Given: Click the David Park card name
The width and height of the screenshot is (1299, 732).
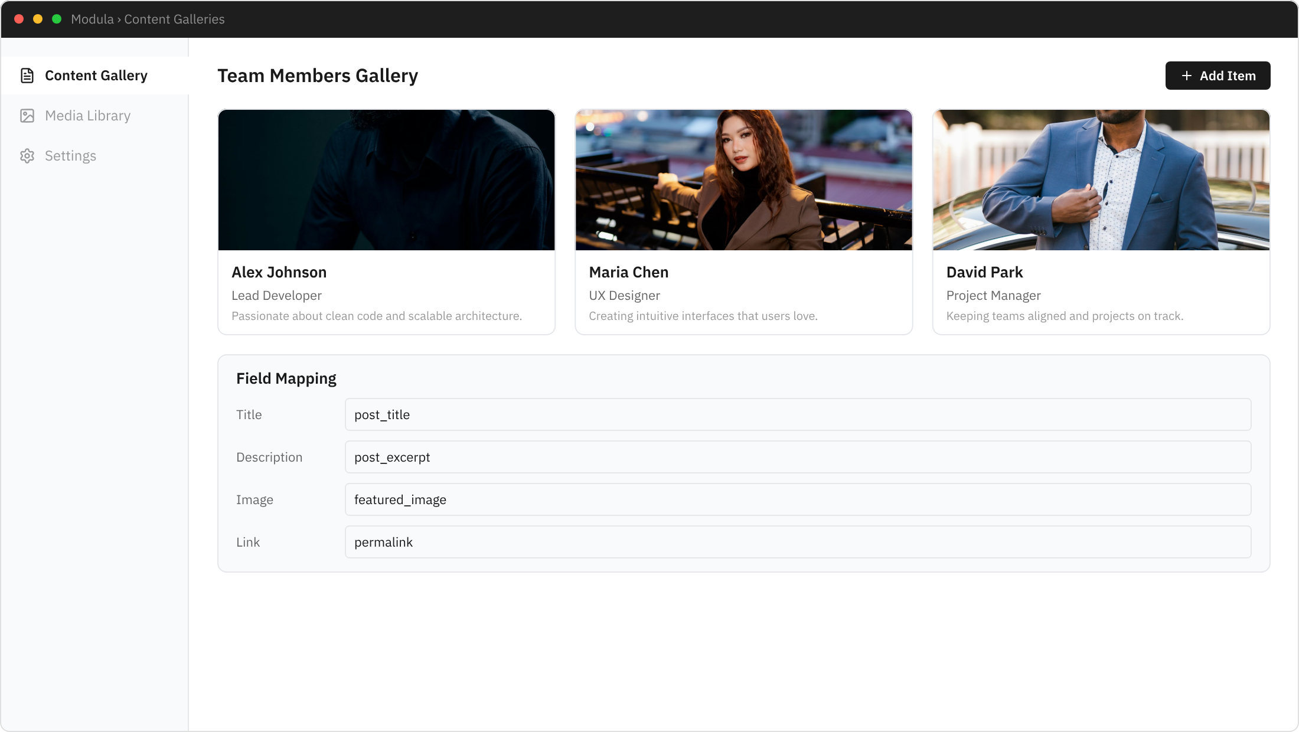Looking at the screenshot, I should tap(984, 272).
